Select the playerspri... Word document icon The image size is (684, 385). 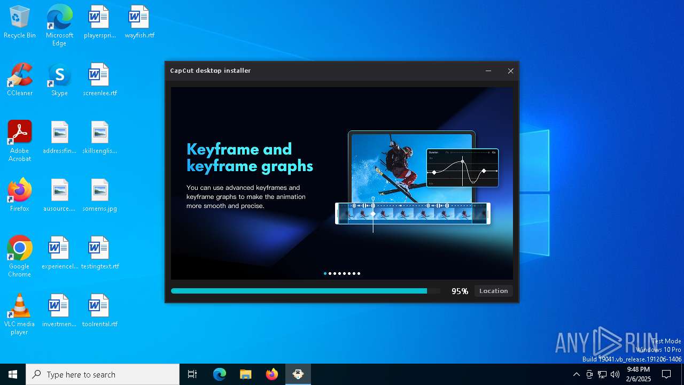[x=99, y=22]
